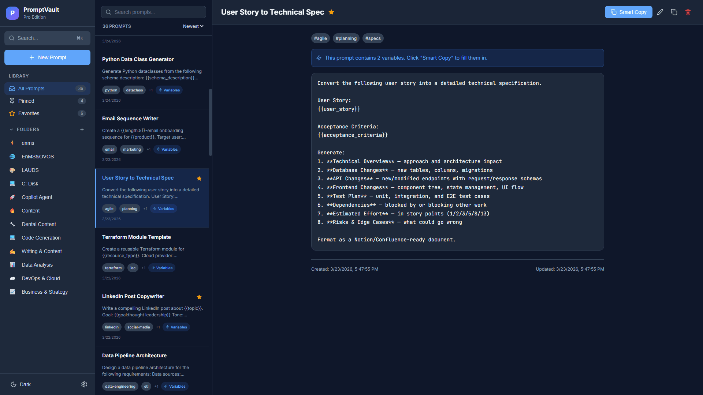Click the Smart Copy button
Image resolution: width=703 pixels, height=395 pixels.
pyautogui.click(x=628, y=12)
